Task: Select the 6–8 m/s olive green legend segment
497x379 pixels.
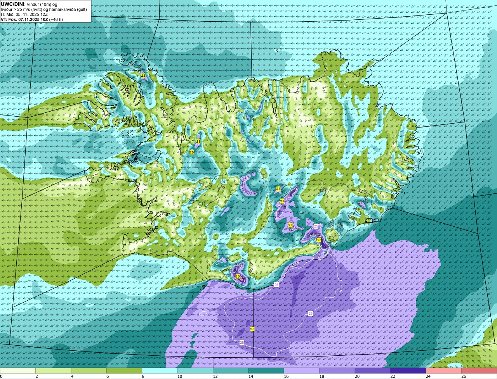Action: click(x=124, y=370)
